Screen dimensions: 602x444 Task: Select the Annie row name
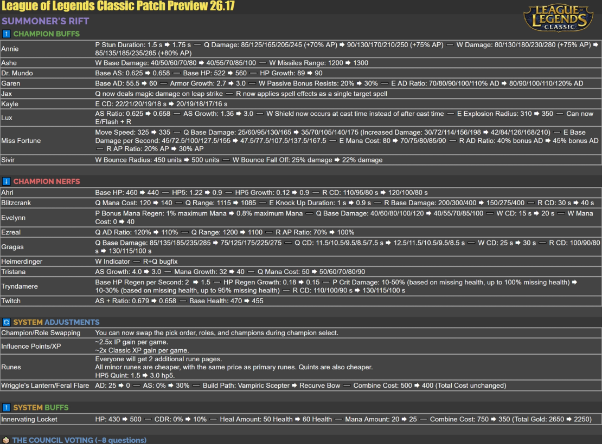point(10,49)
